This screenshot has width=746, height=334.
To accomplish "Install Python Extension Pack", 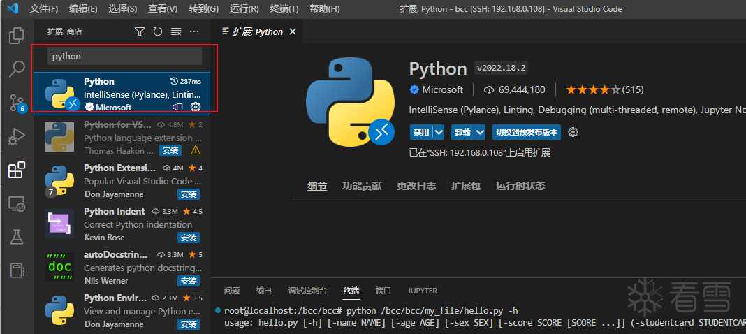I will [x=189, y=194].
